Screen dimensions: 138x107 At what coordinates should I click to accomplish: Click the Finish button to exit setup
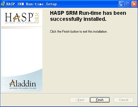tap(100, 100)
